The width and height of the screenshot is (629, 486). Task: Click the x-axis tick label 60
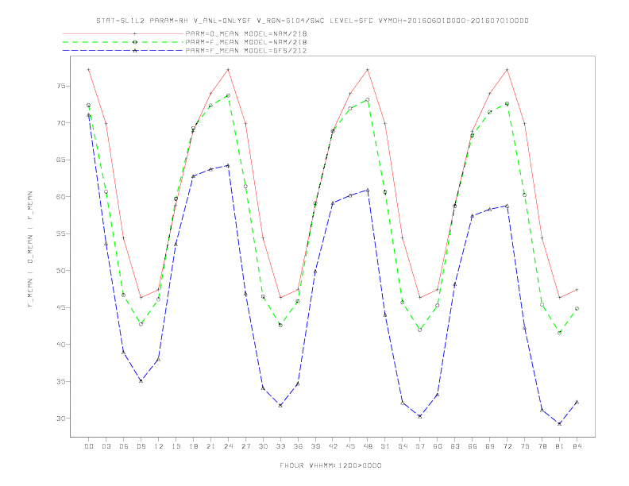pos(438,446)
